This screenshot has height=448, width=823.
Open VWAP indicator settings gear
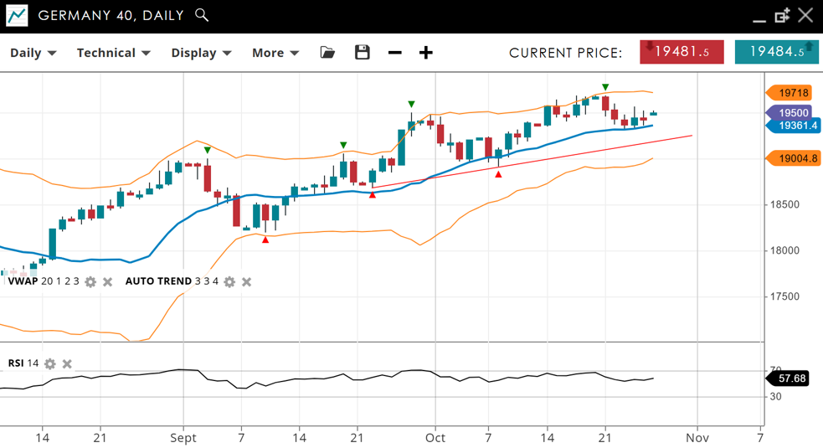pos(90,282)
